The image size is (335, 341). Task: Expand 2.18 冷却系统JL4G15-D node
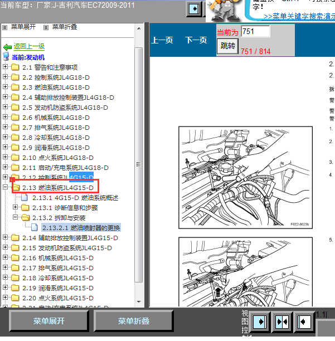click(x=5, y=277)
